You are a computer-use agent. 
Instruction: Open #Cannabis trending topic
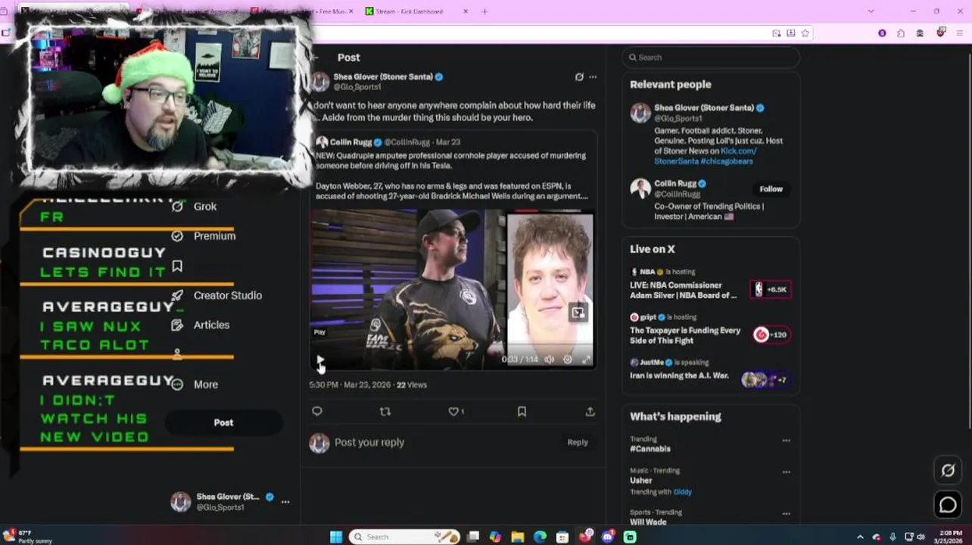coord(650,449)
